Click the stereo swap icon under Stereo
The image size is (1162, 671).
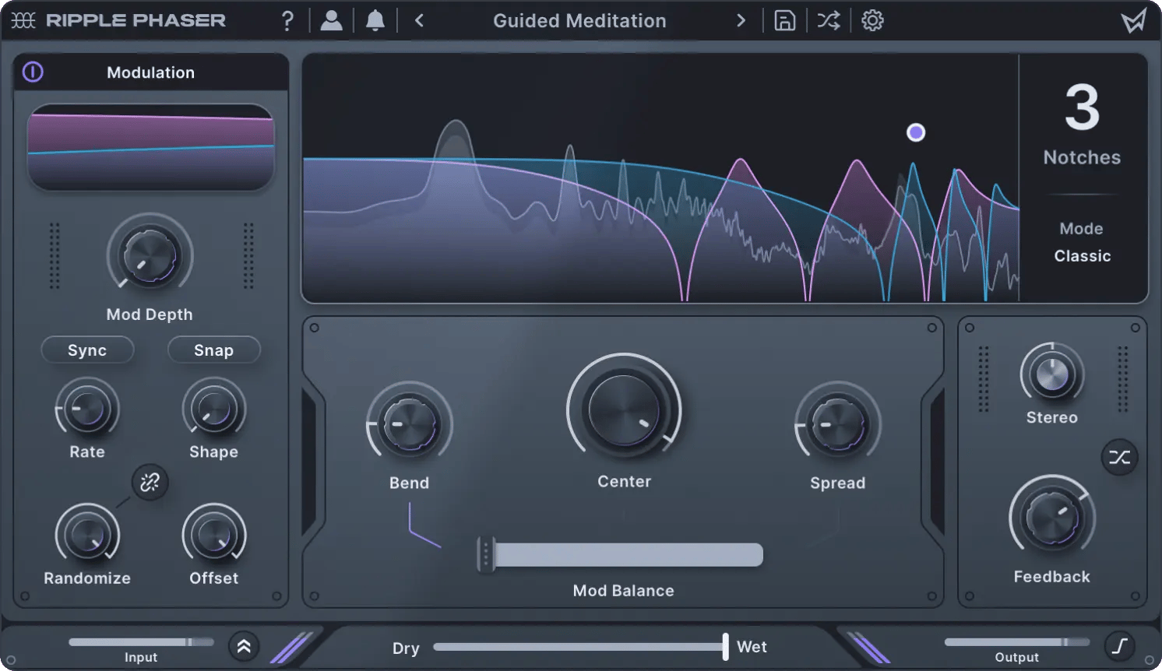(1119, 457)
